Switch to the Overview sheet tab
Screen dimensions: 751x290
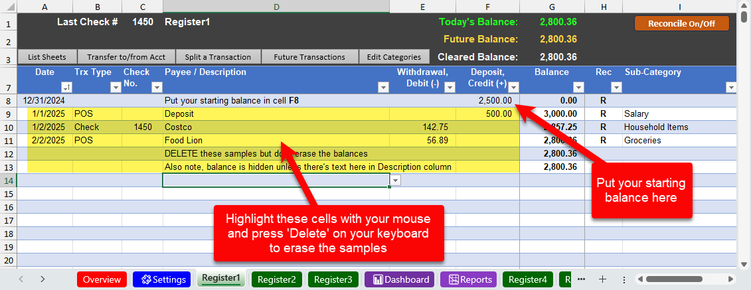pyautogui.click(x=102, y=279)
